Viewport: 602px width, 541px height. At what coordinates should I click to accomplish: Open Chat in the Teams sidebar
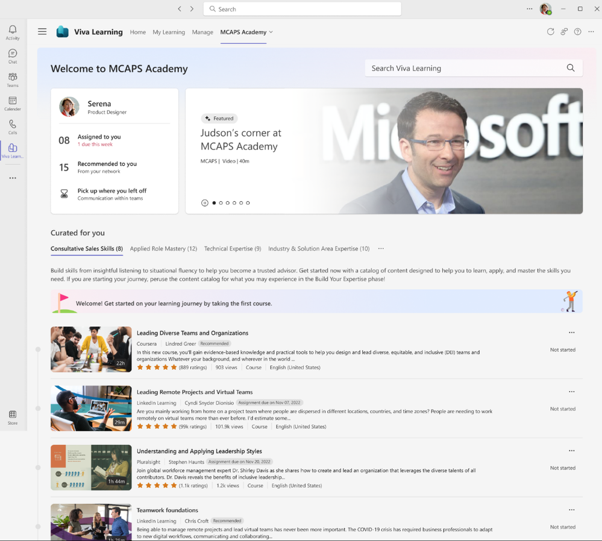click(13, 56)
